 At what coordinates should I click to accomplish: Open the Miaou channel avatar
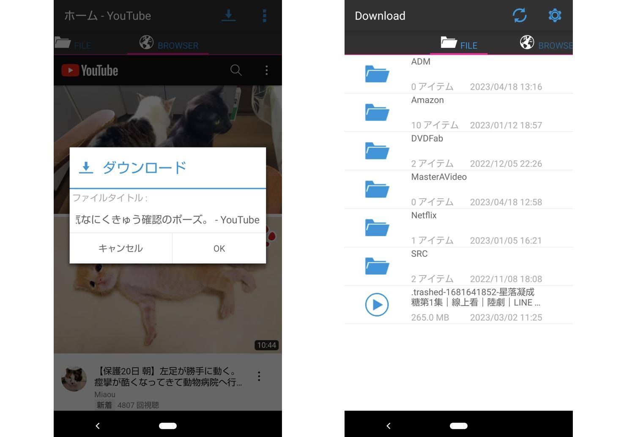tap(74, 379)
